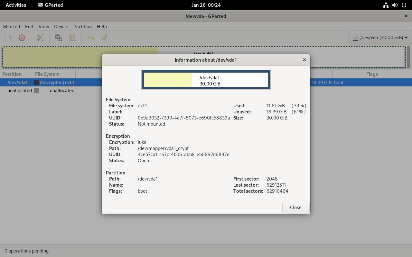412x257 pixels.
Task: Open the Device menu
Action: 61,27
